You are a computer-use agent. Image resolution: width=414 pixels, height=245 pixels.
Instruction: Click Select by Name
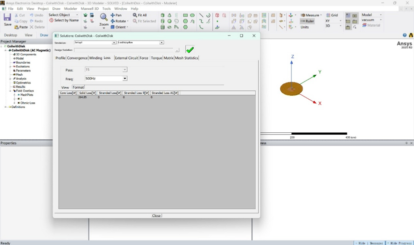click(64, 21)
